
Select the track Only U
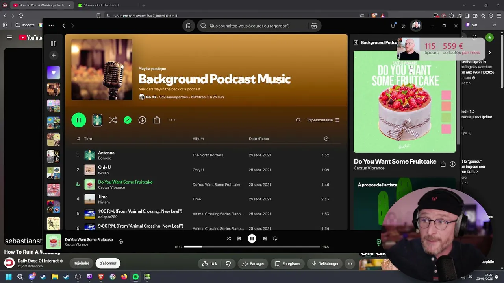[206, 170]
